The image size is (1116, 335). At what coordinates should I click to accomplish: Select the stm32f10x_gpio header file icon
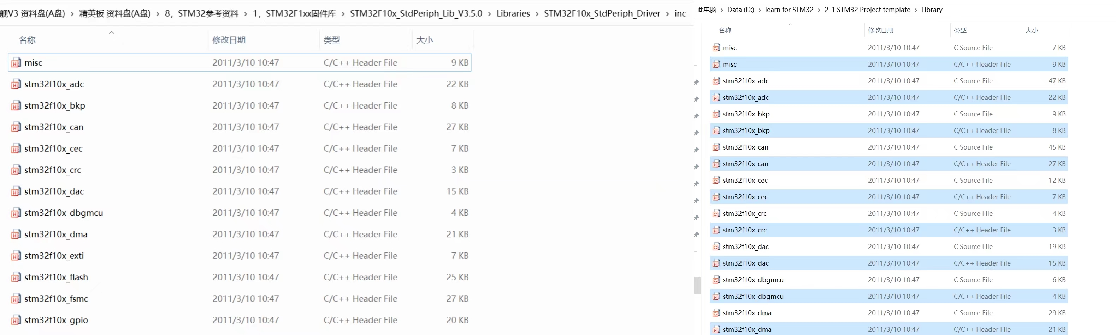tap(16, 320)
